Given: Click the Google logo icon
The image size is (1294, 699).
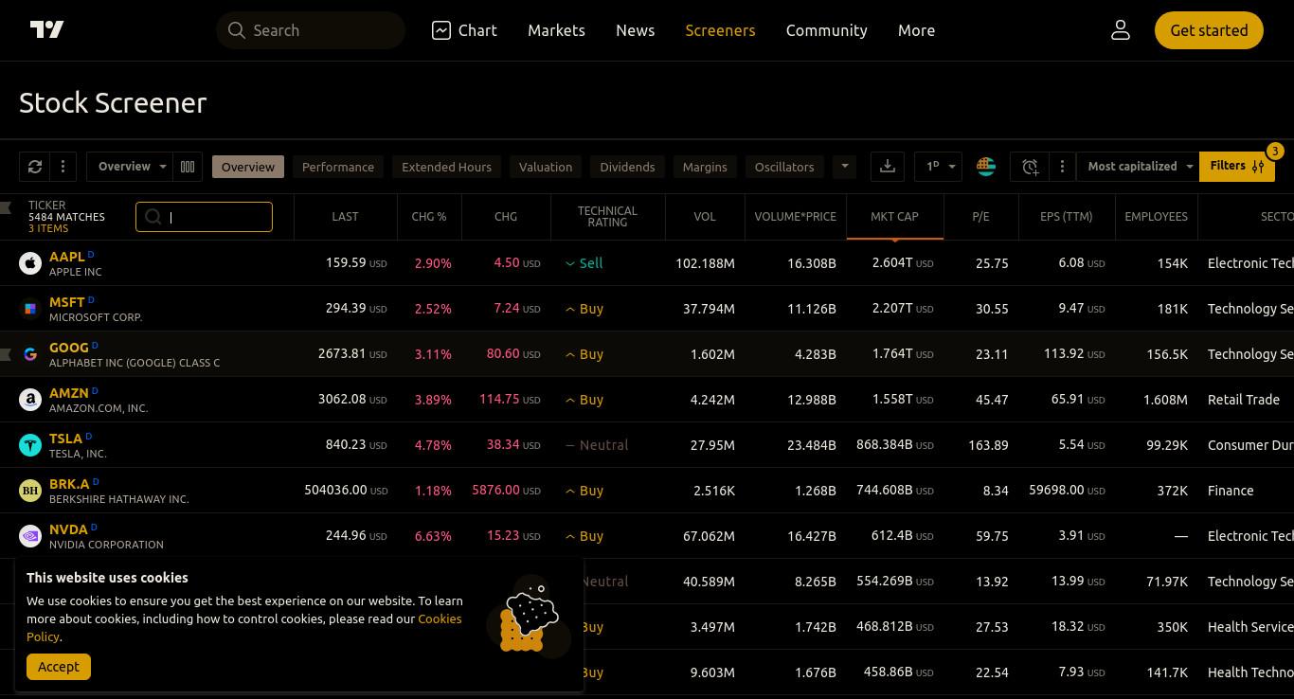Looking at the screenshot, I should coord(30,354).
